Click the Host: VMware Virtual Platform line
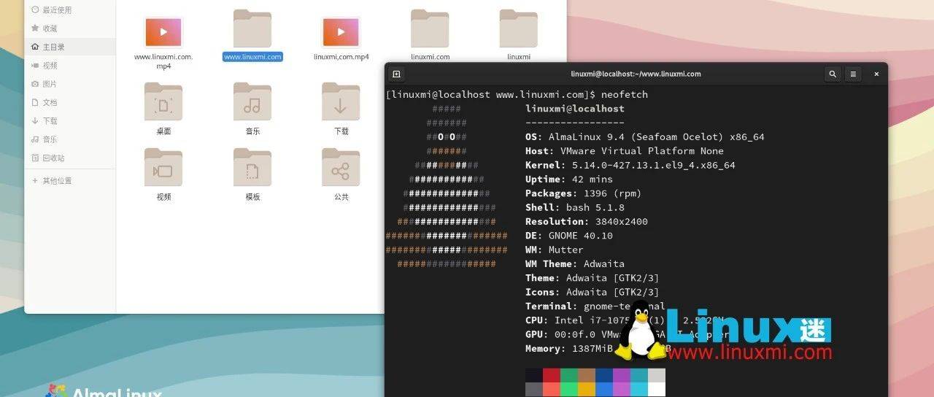Image resolution: width=934 pixels, height=397 pixels. (625, 151)
